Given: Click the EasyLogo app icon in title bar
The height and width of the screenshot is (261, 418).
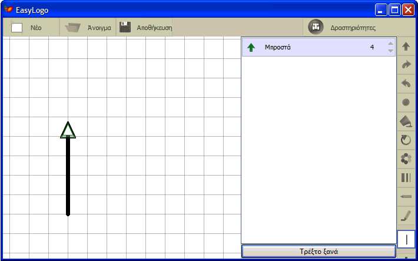Looking at the screenshot, I should [8, 10].
